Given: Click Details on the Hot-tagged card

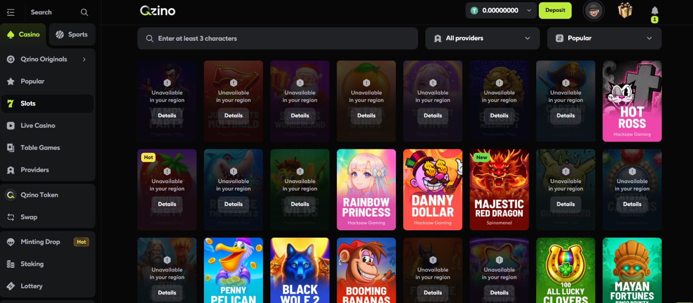Looking at the screenshot, I should pos(167,204).
